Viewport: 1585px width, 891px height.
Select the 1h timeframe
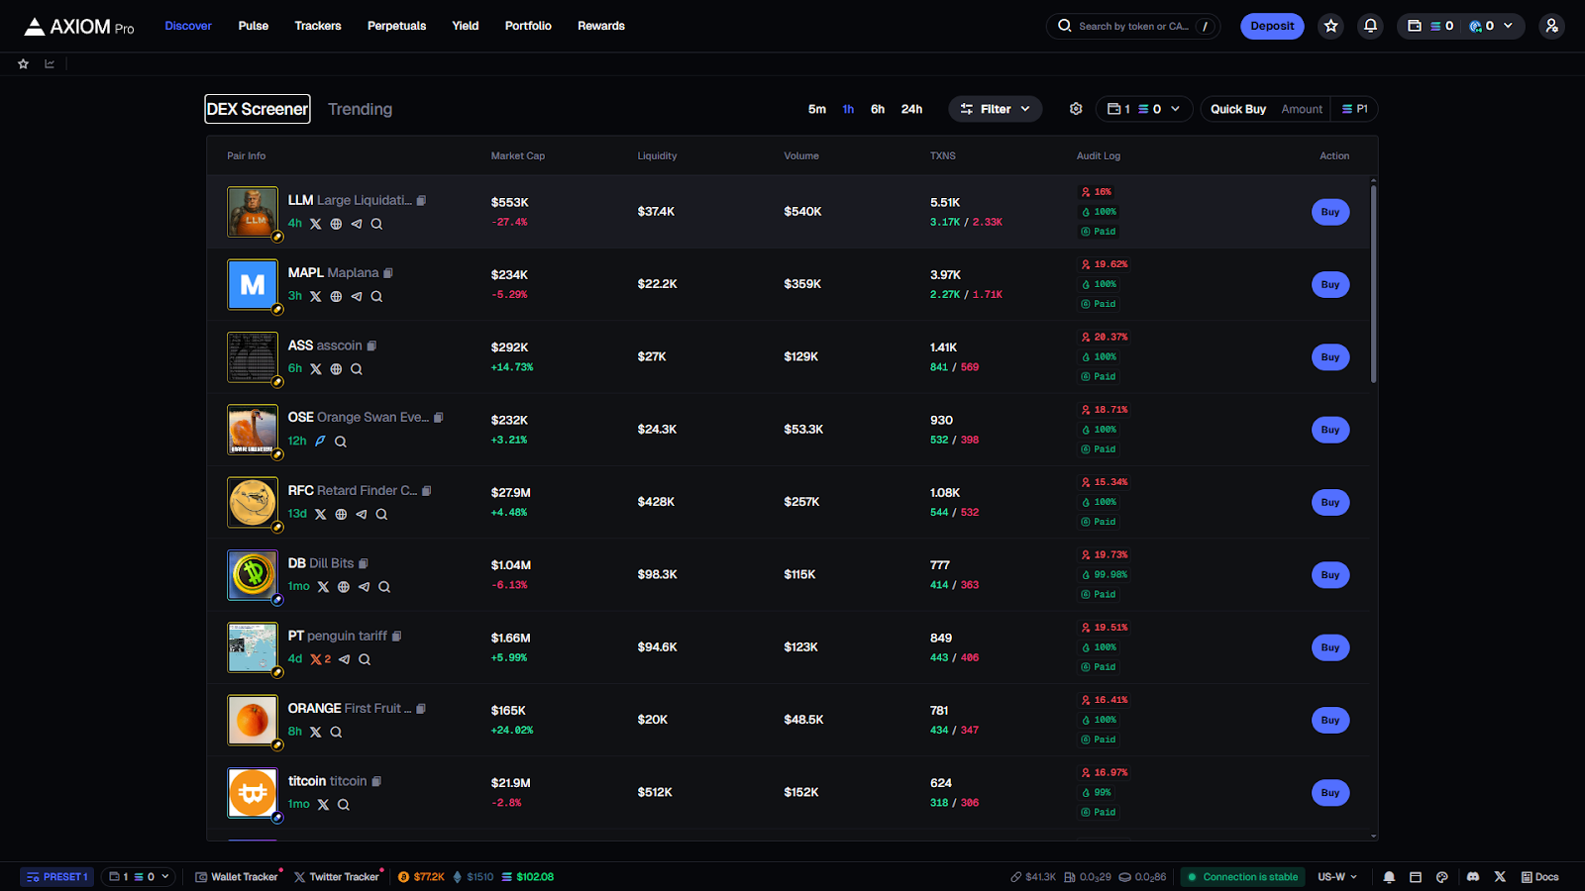tap(849, 109)
